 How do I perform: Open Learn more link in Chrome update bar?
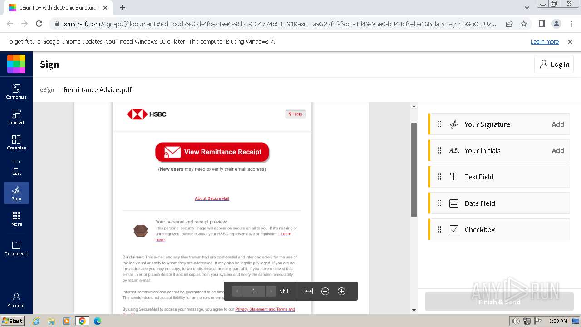point(545,41)
